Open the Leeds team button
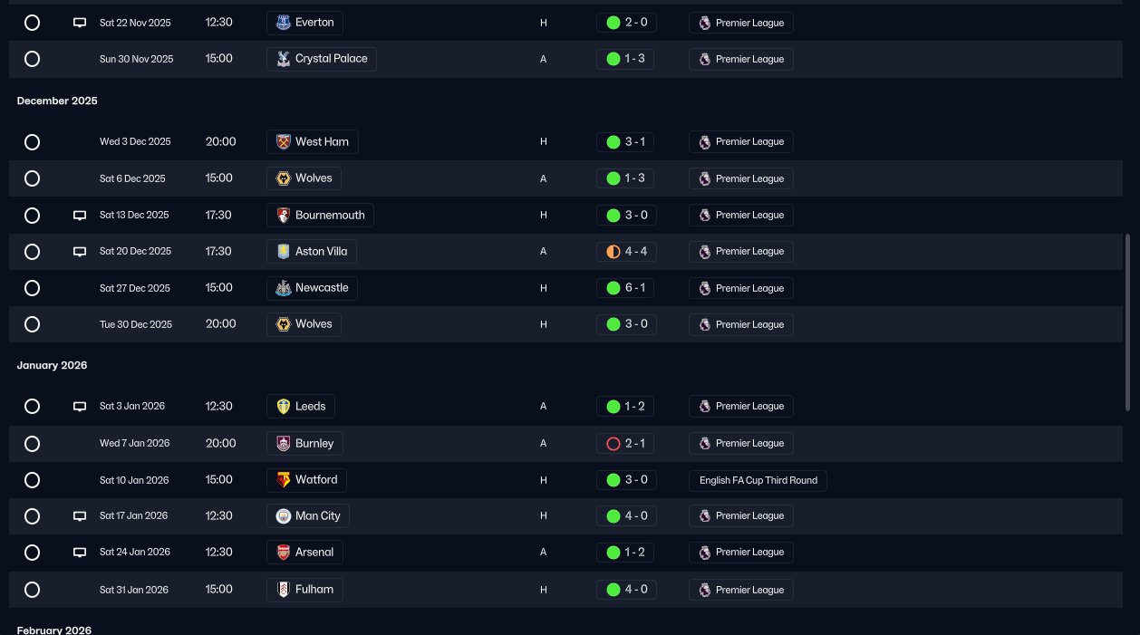 (x=301, y=407)
